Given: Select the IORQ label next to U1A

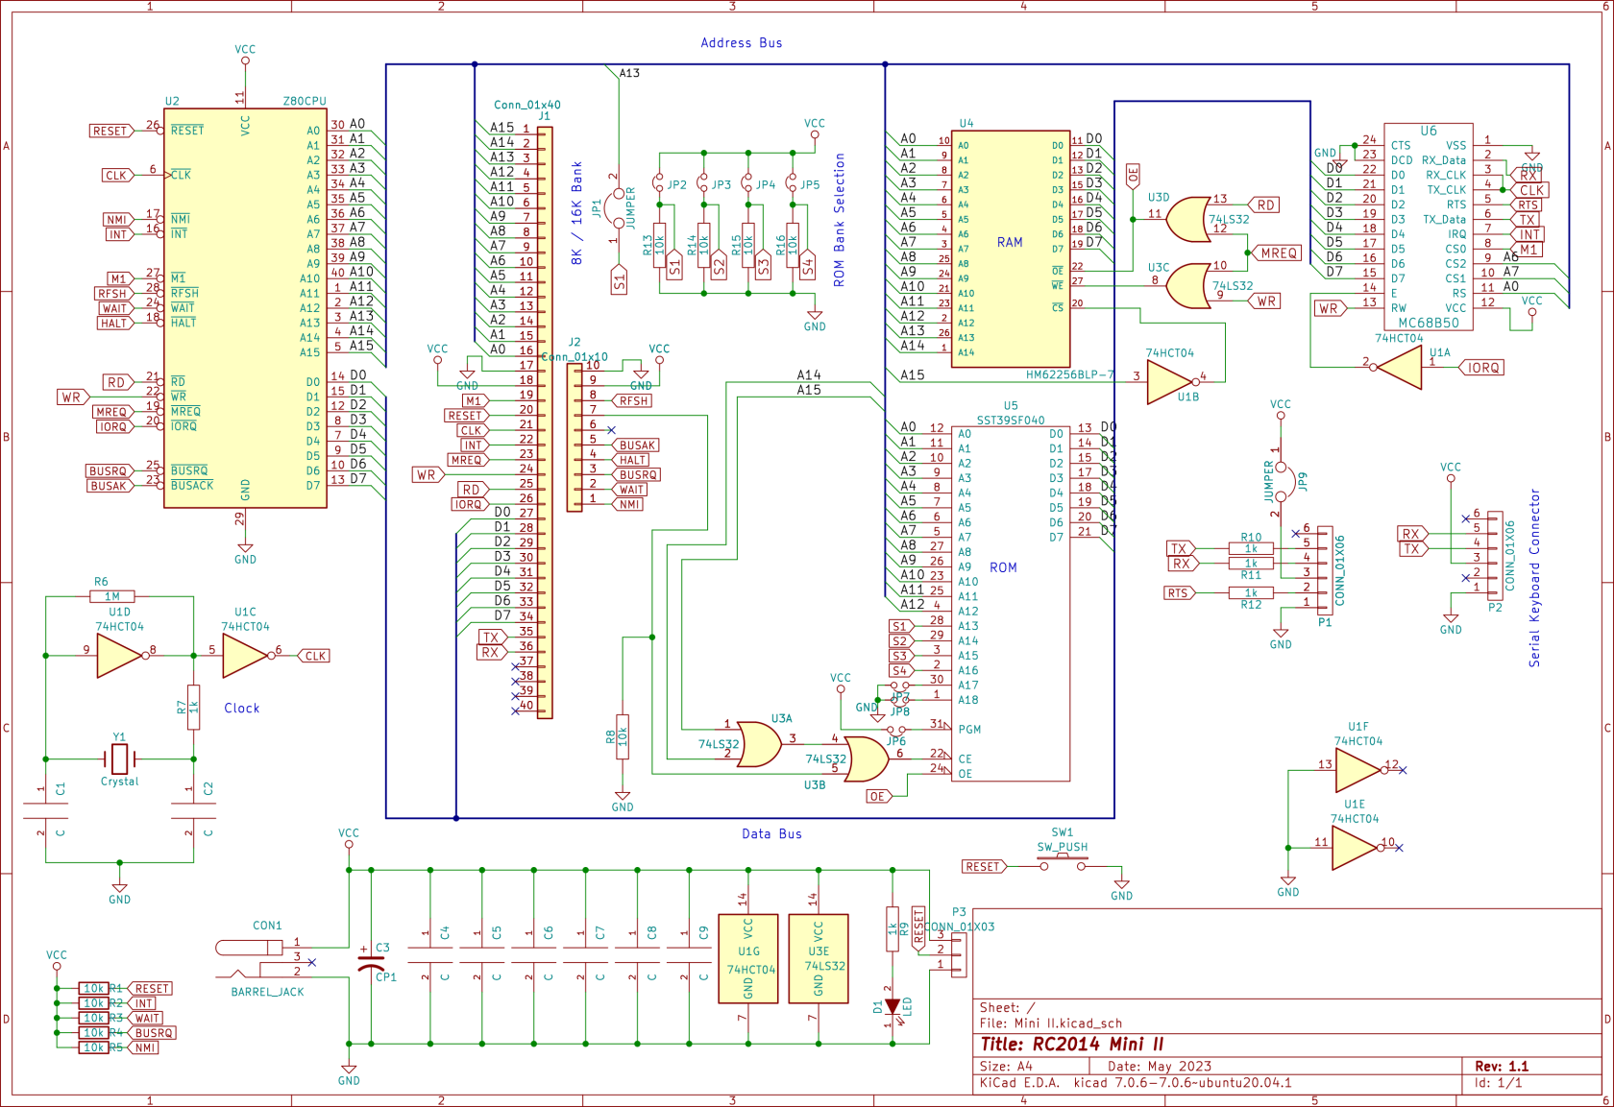Looking at the screenshot, I should [x=1482, y=368].
